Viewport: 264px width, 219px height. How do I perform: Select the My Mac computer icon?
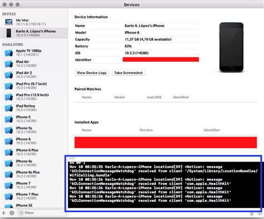click(x=9, y=22)
